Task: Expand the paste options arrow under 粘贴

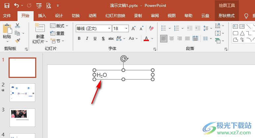Action: click(7, 42)
